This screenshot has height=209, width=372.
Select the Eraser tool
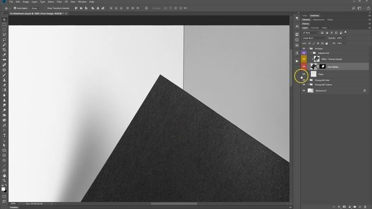[4, 85]
